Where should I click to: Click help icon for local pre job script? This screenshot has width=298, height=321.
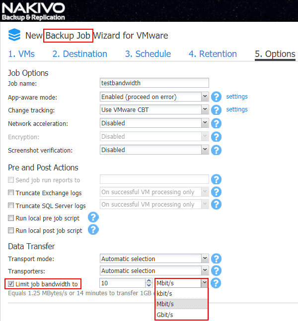pos(93,217)
